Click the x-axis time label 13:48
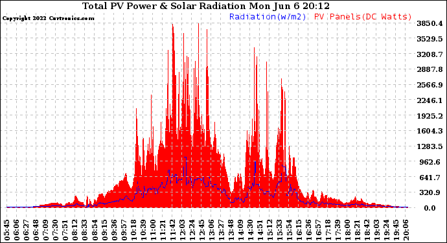 click(x=231, y=230)
